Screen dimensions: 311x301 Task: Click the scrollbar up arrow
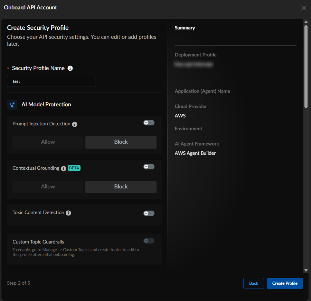click(306, 23)
